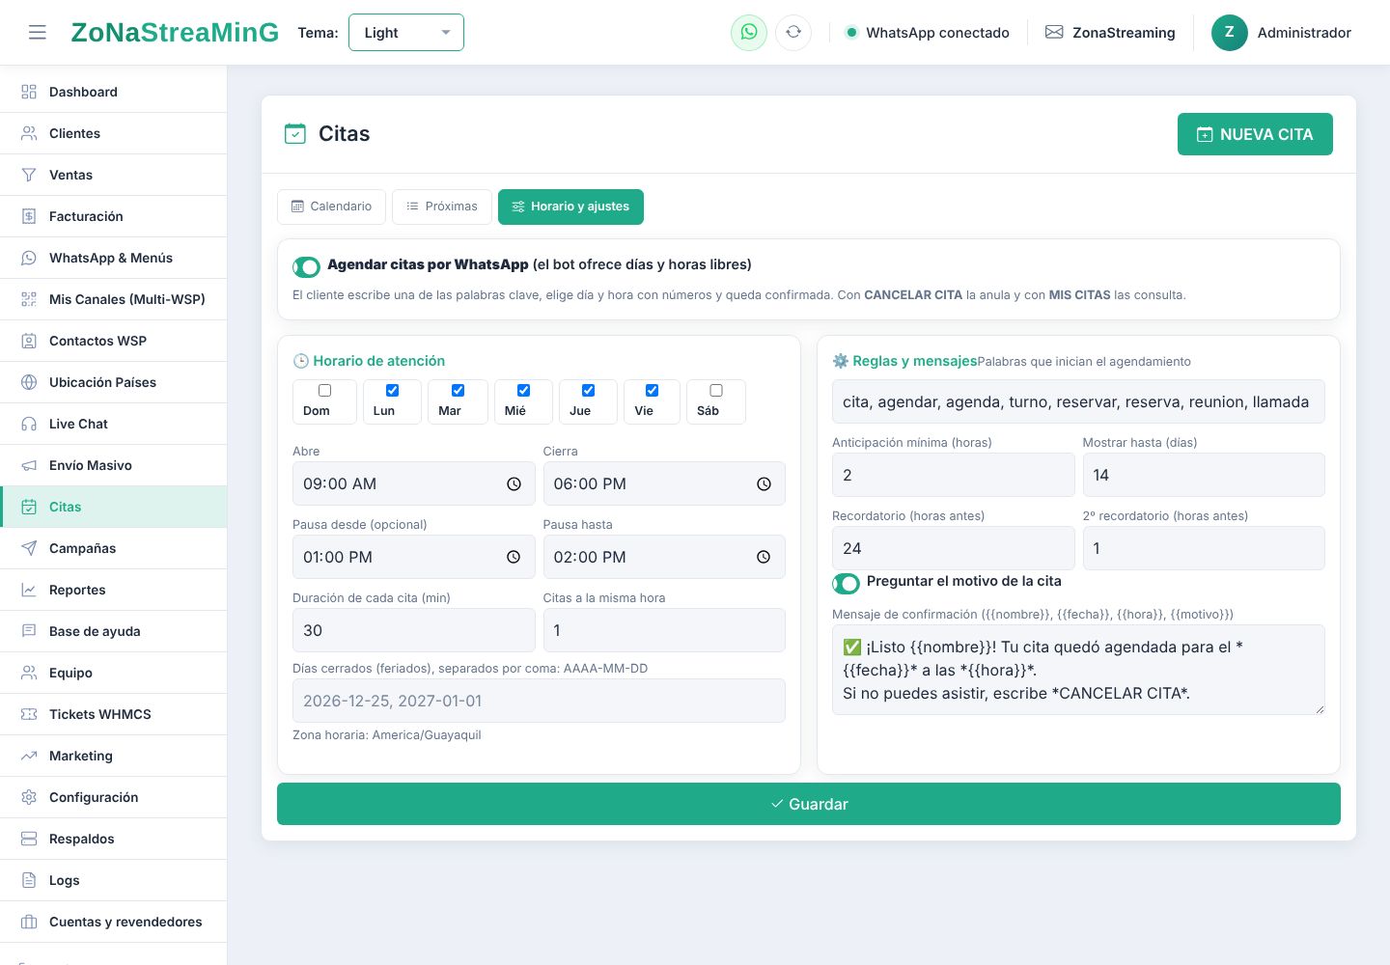The width and height of the screenshot is (1390, 965).
Task: Uncheck the Mié day checkbox
Action: coord(523,391)
